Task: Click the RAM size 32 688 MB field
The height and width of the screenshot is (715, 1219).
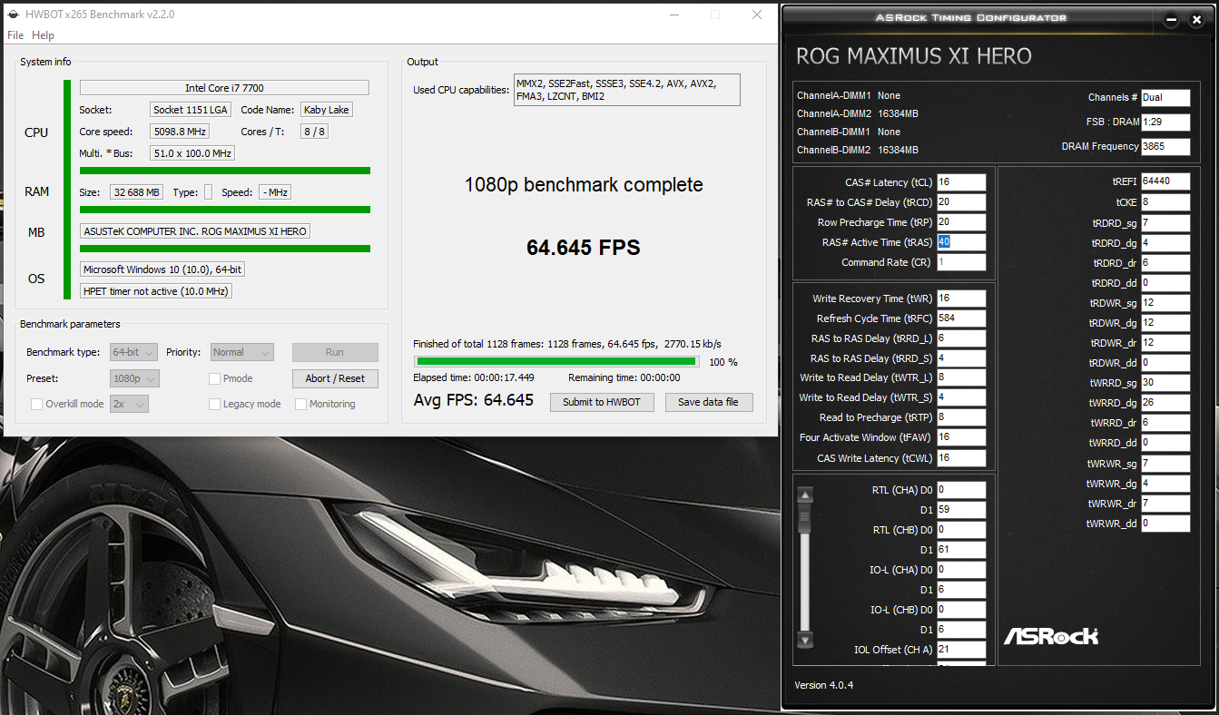Action: [137, 192]
